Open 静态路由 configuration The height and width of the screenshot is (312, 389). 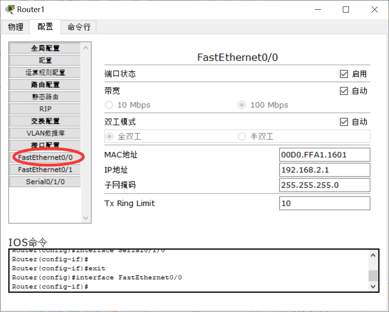click(45, 96)
